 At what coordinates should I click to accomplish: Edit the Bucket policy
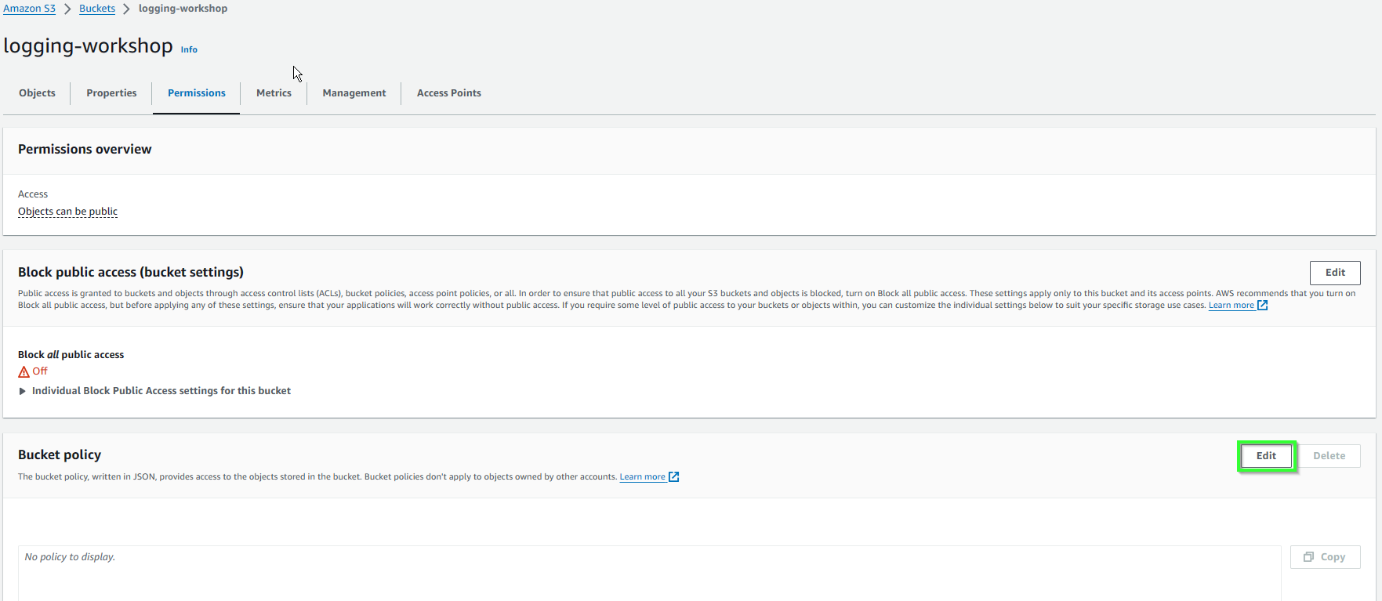[1266, 456]
